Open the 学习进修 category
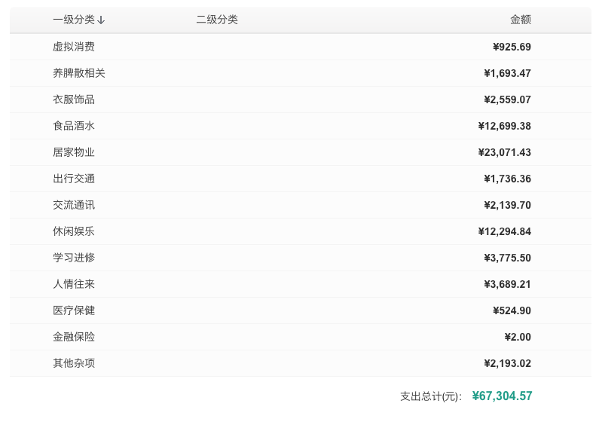 (74, 258)
